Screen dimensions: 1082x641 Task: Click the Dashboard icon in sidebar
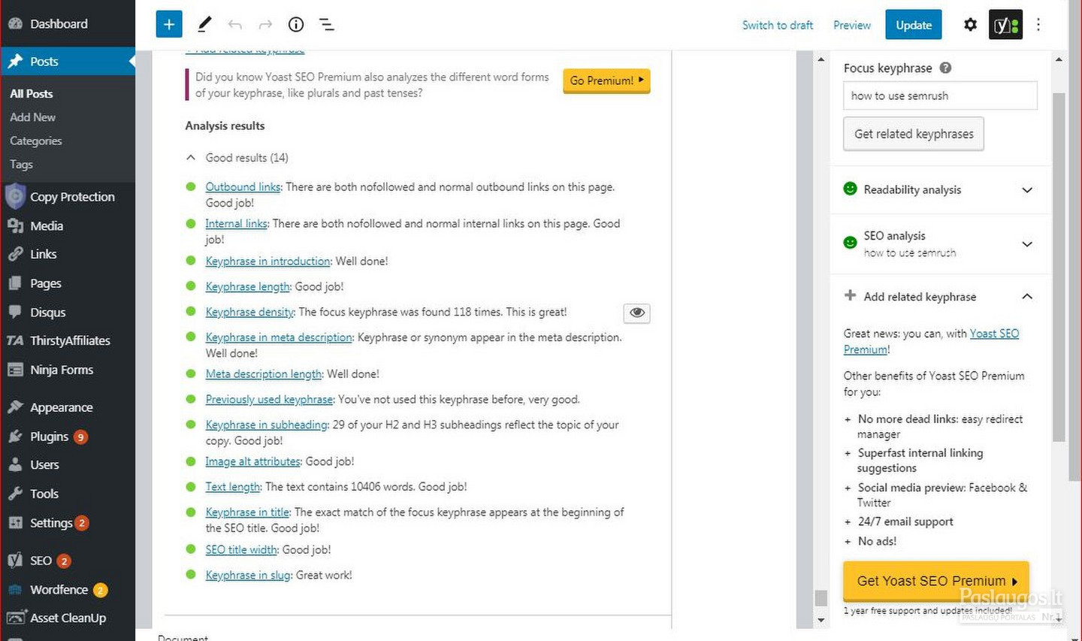click(15, 23)
